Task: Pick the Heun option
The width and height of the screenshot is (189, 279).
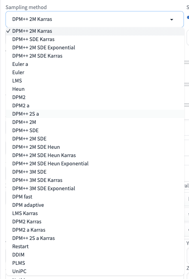Action: (x=95, y=89)
